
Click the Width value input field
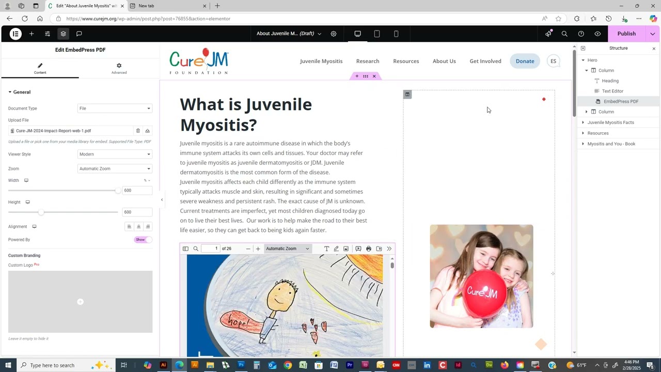pyautogui.click(x=137, y=191)
